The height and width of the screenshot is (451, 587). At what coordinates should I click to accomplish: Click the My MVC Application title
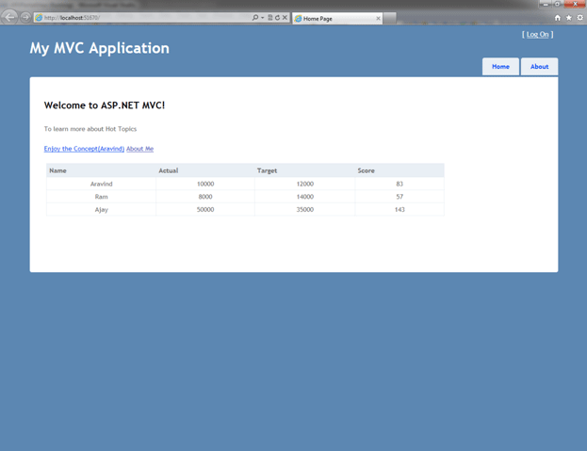click(x=100, y=48)
